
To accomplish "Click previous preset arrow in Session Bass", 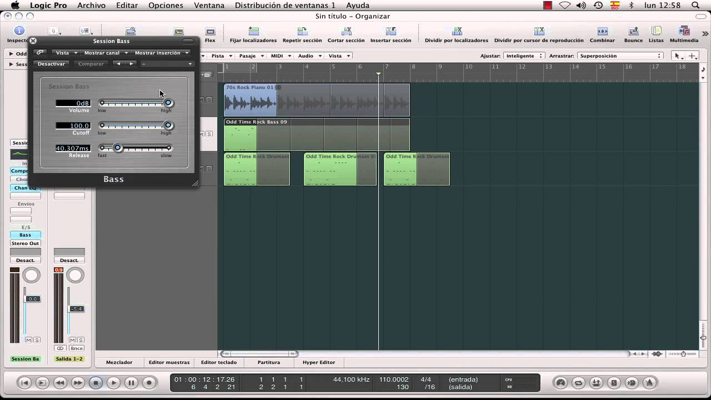I will click(118, 64).
